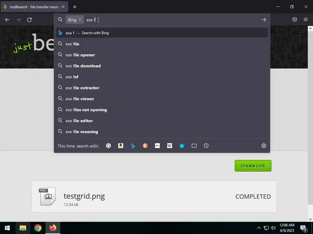The width and height of the screenshot is (313, 234).
Task: Close the JustBeamIt tab
Action: coord(63,7)
